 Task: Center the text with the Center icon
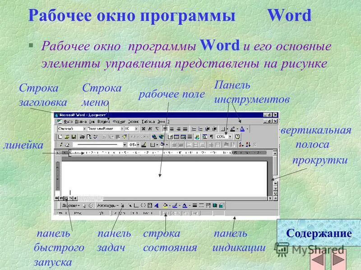point(171,129)
